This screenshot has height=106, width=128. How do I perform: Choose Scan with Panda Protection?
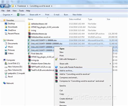tap(71, 67)
